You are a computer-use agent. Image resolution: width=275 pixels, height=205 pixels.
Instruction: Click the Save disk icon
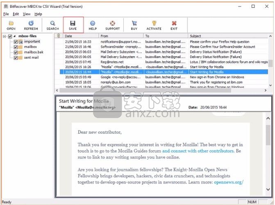coord(73,23)
